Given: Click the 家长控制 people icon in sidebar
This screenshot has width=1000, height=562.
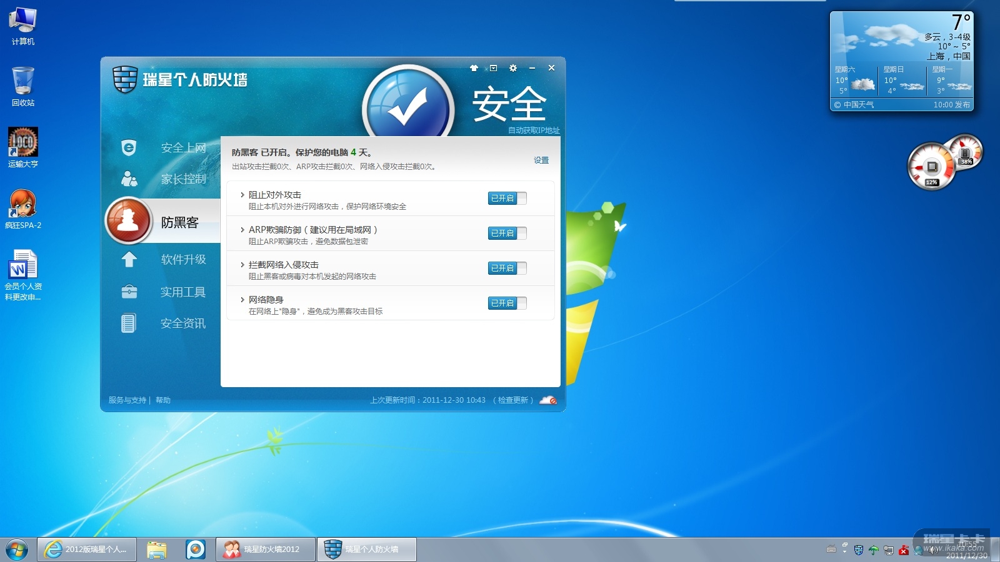Looking at the screenshot, I should pos(129,179).
